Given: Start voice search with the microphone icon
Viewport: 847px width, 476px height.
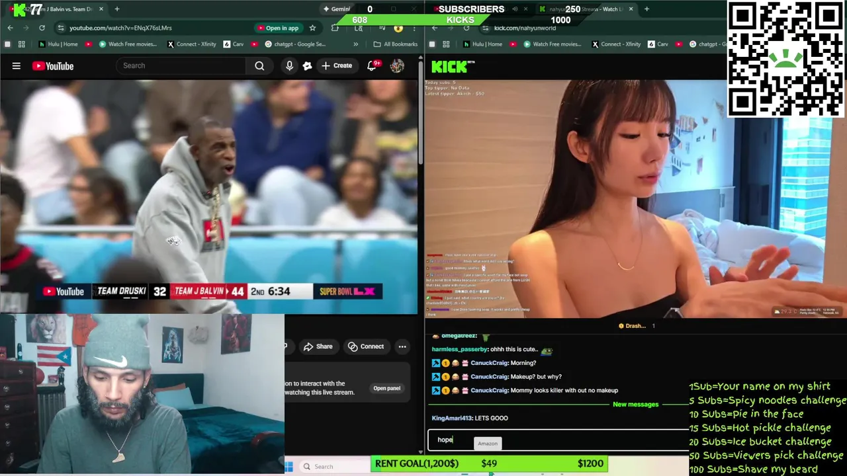Looking at the screenshot, I should pos(289,65).
